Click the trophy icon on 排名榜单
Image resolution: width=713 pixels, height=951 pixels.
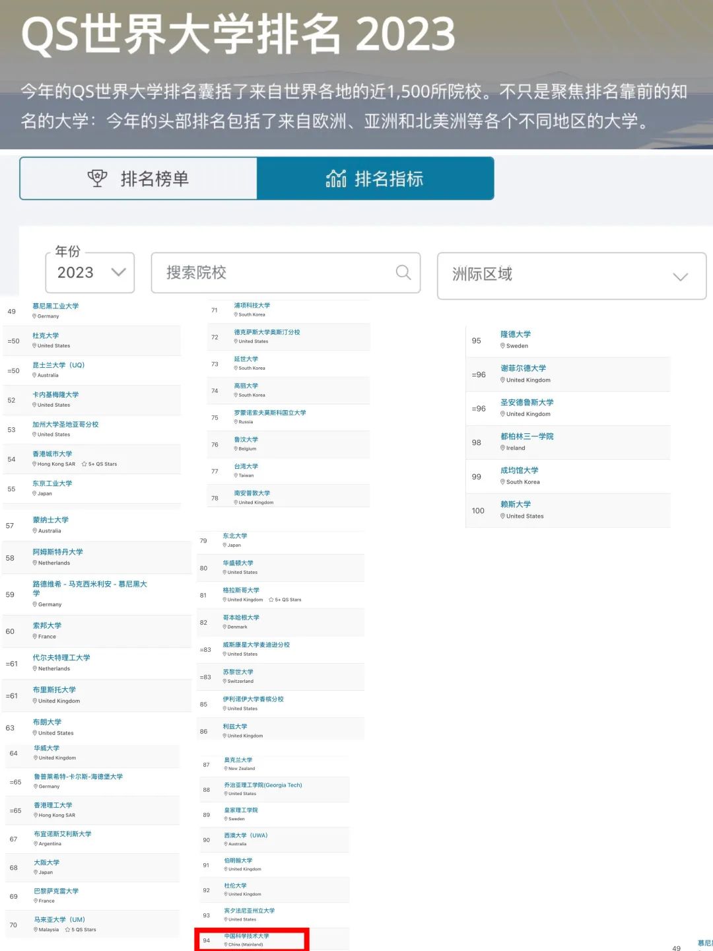click(97, 178)
